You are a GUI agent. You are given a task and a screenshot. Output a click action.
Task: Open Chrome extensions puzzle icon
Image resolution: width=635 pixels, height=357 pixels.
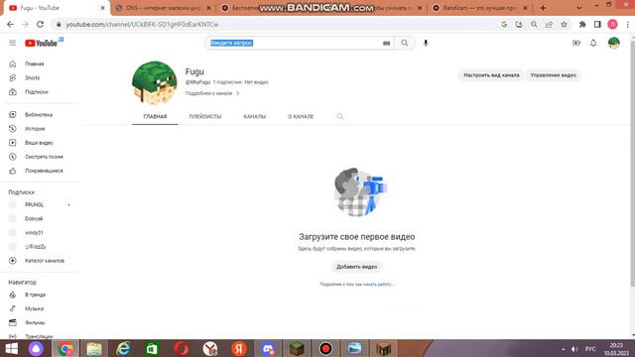click(x=582, y=24)
